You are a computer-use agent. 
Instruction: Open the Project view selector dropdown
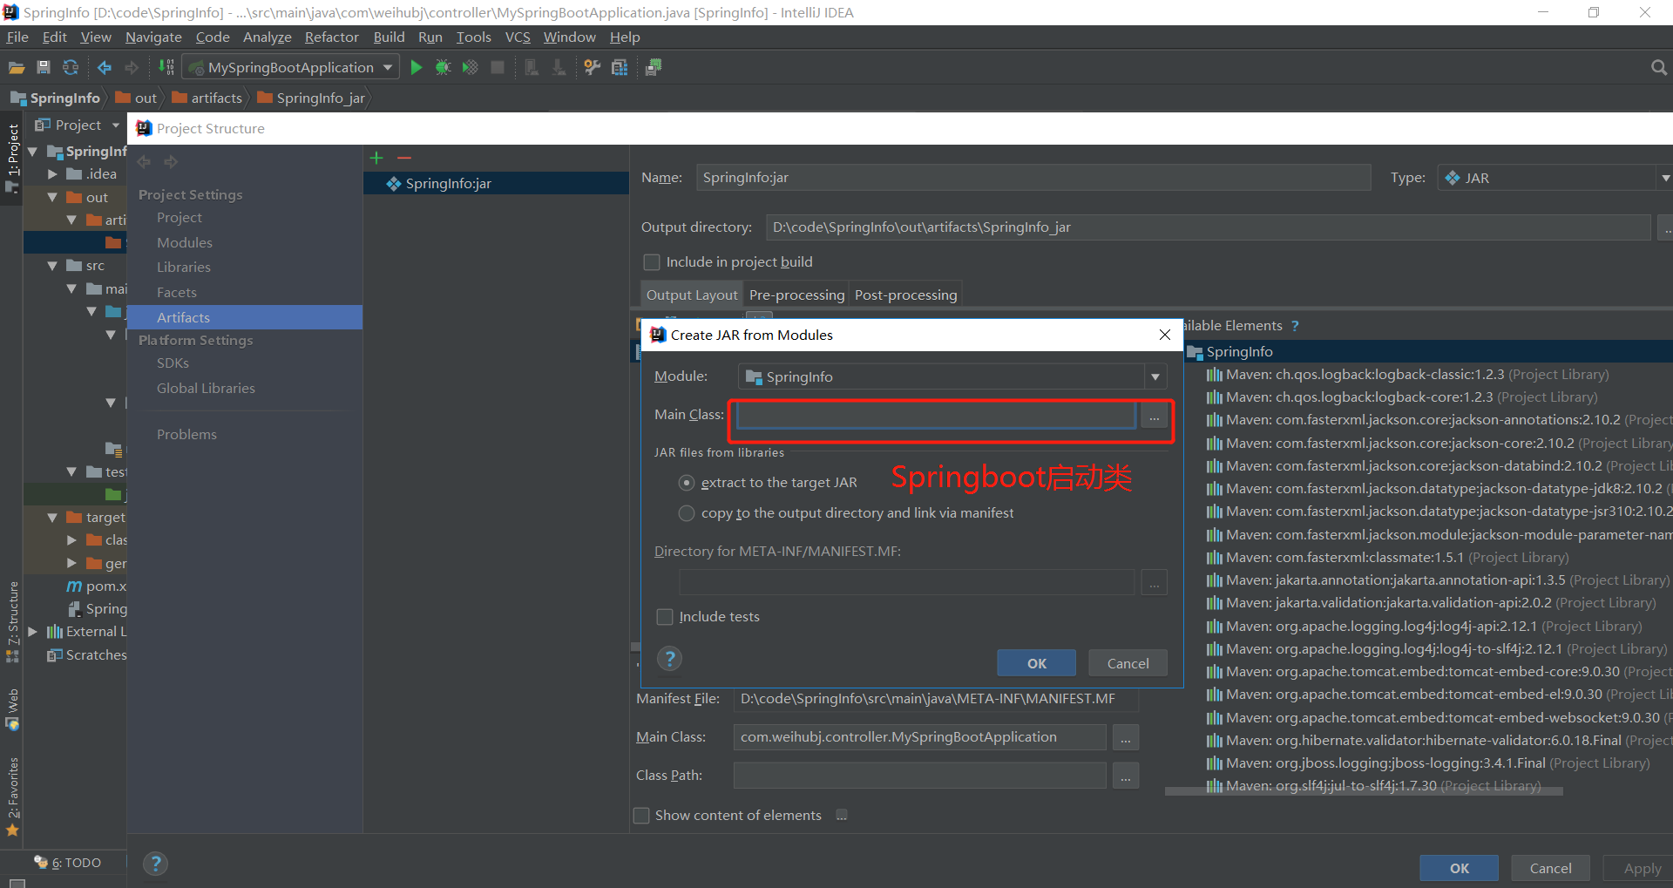pyautogui.click(x=116, y=125)
